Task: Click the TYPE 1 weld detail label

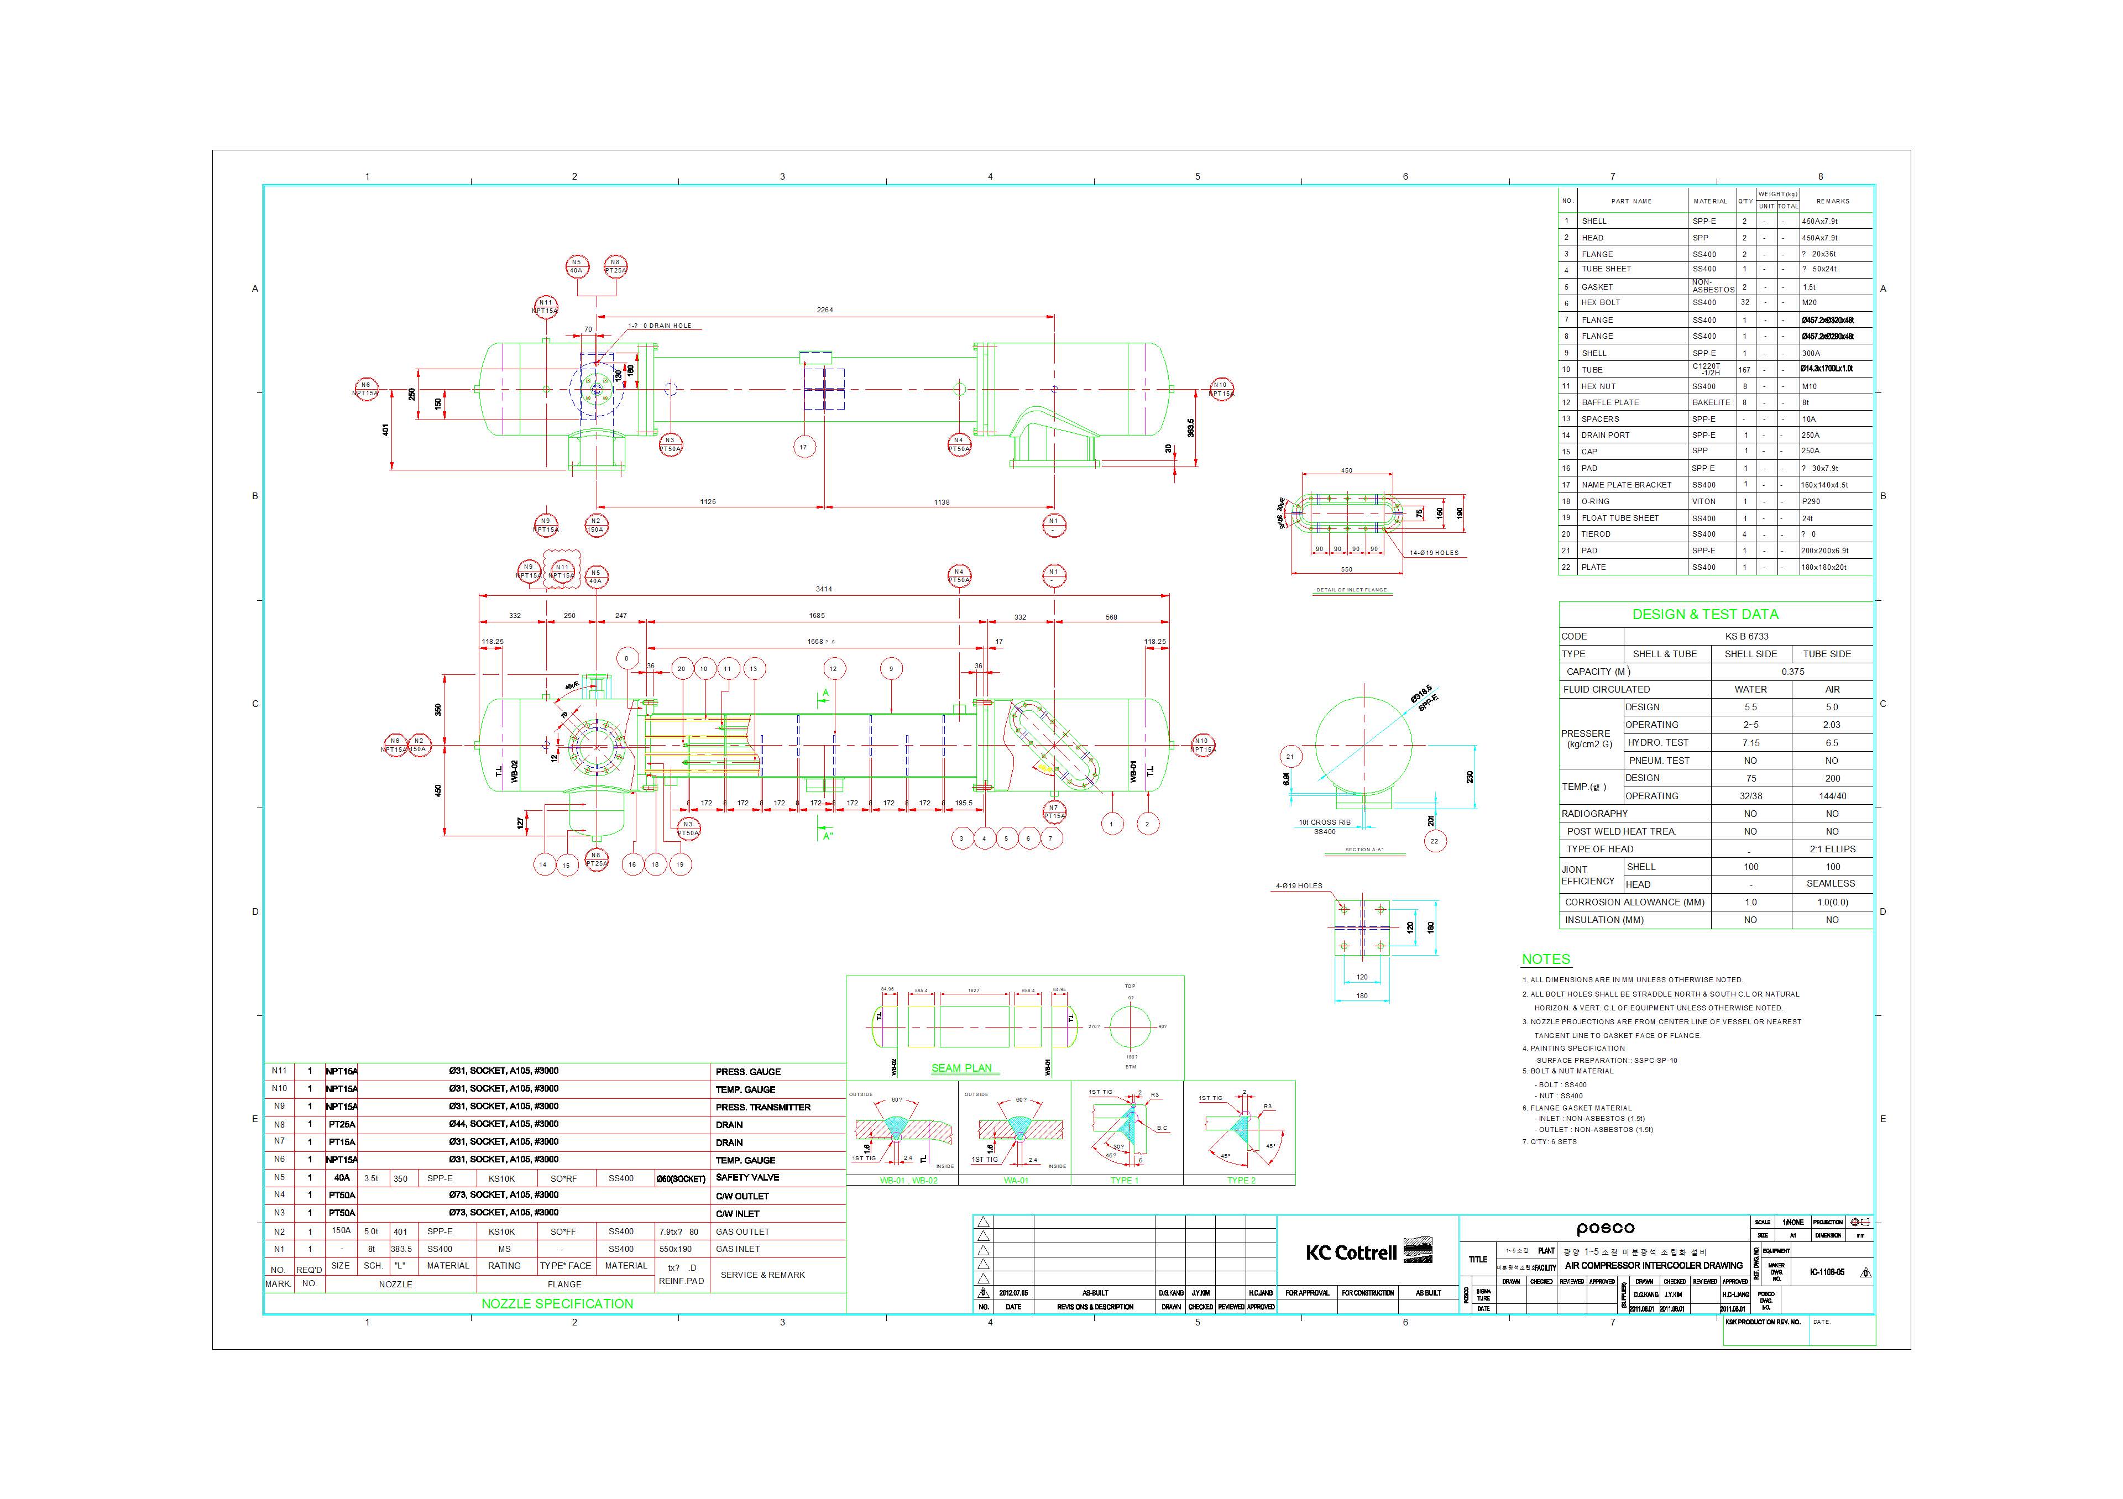Action: [1125, 1180]
